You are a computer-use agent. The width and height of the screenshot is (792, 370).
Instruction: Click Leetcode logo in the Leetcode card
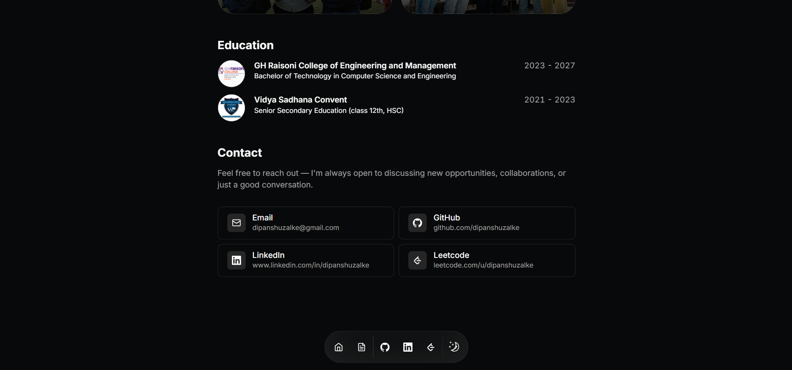417,260
